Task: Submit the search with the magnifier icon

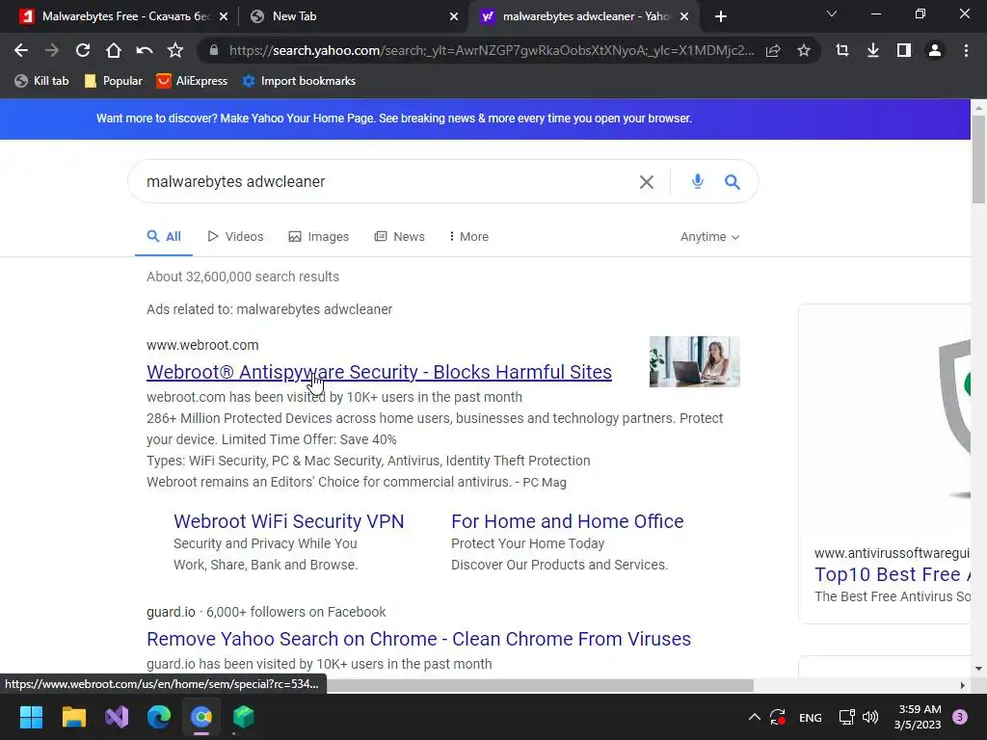Action: click(x=733, y=182)
